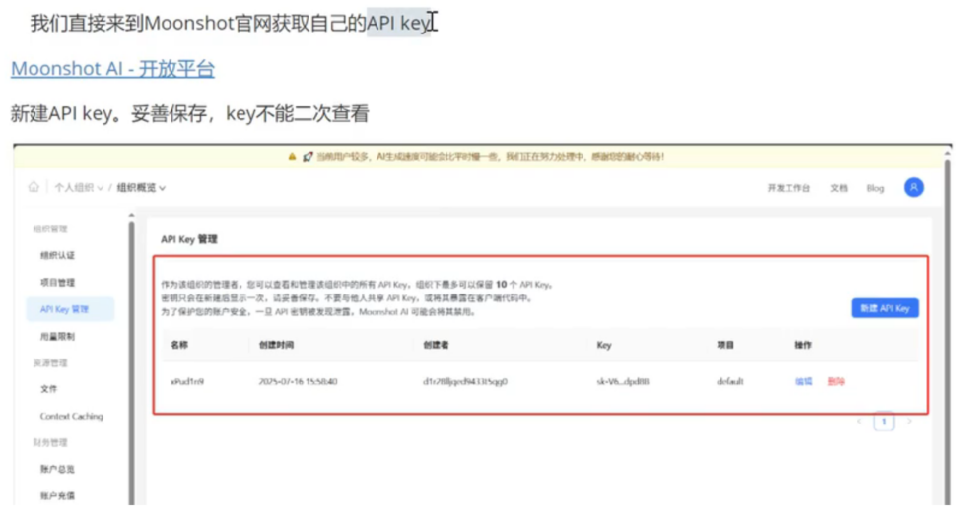Viewport: 960px width, 522px height.
Task: Click the default project cell
Action: [729, 381]
